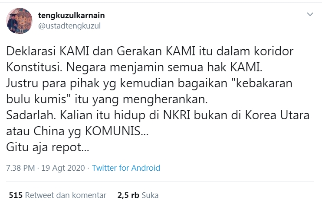View the 515 retweets count

pos(16,195)
